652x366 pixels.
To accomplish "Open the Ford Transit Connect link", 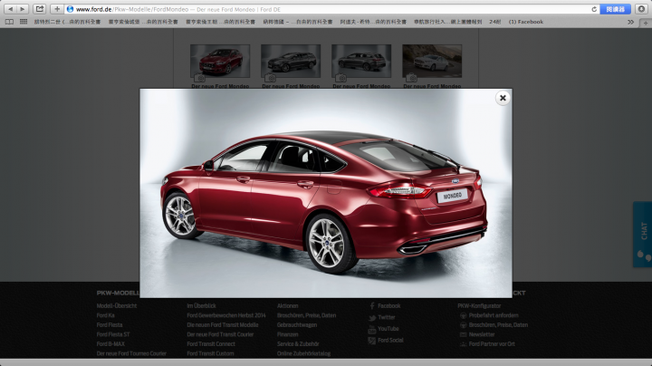I will pyautogui.click(x=211, y=344).
